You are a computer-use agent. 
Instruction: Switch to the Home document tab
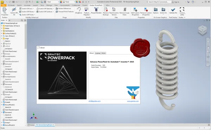coord(31,125)
